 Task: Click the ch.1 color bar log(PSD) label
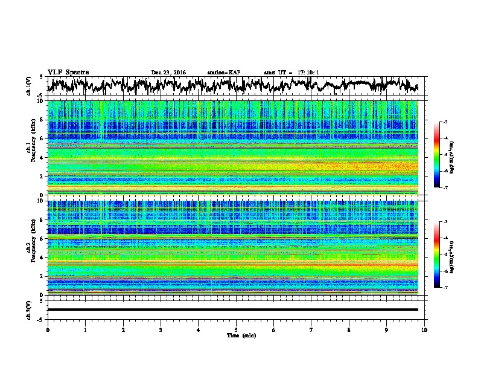point(452,157)
